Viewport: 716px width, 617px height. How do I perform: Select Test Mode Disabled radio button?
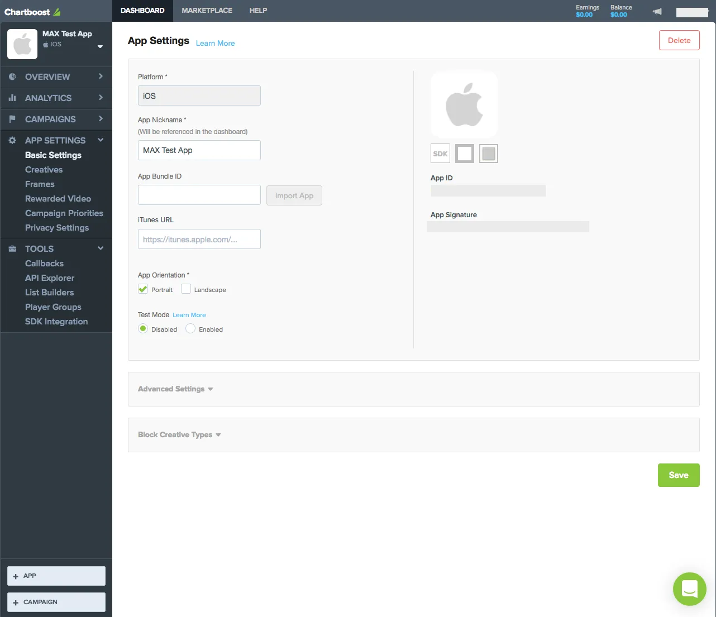point(143,329)
